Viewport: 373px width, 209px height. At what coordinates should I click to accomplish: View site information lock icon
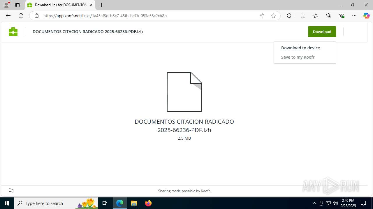[37, 16]
